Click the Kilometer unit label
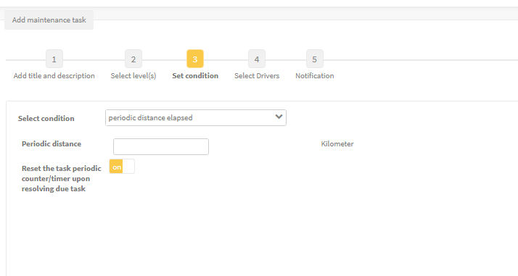518x276 pixels. (x=337, y=144)
